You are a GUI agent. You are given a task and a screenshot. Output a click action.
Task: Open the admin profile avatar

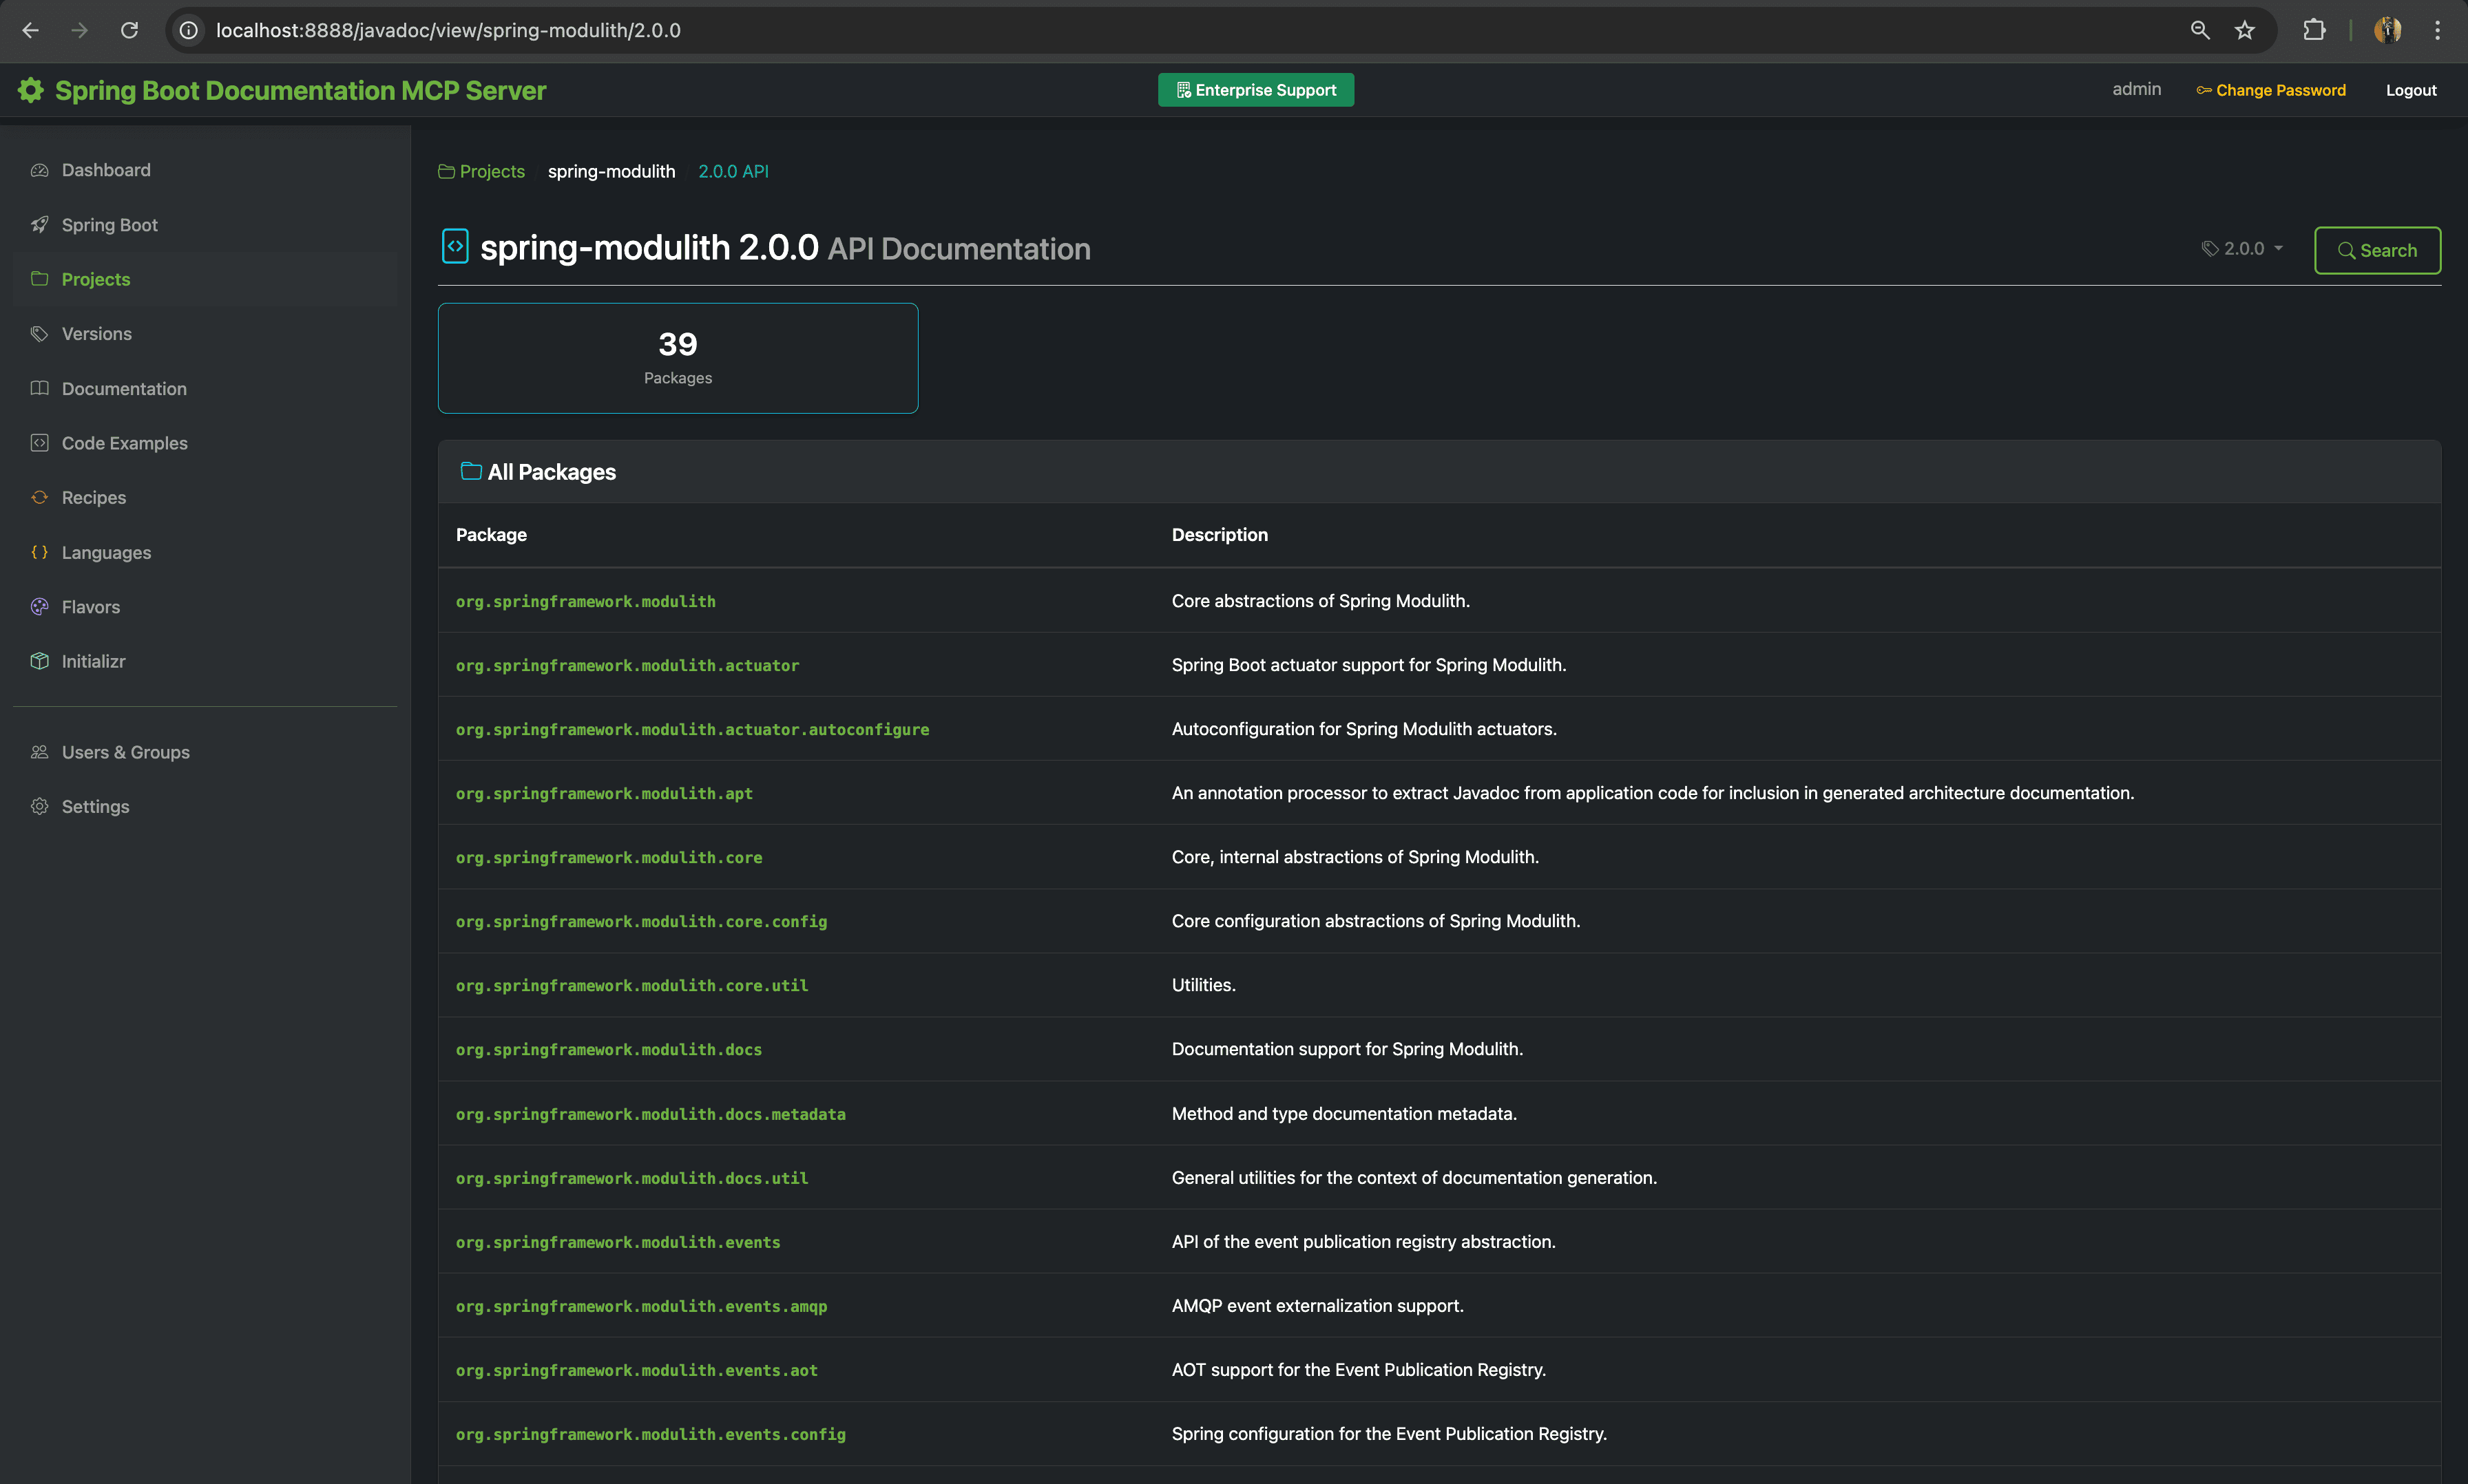click(x=2387, y=30)
